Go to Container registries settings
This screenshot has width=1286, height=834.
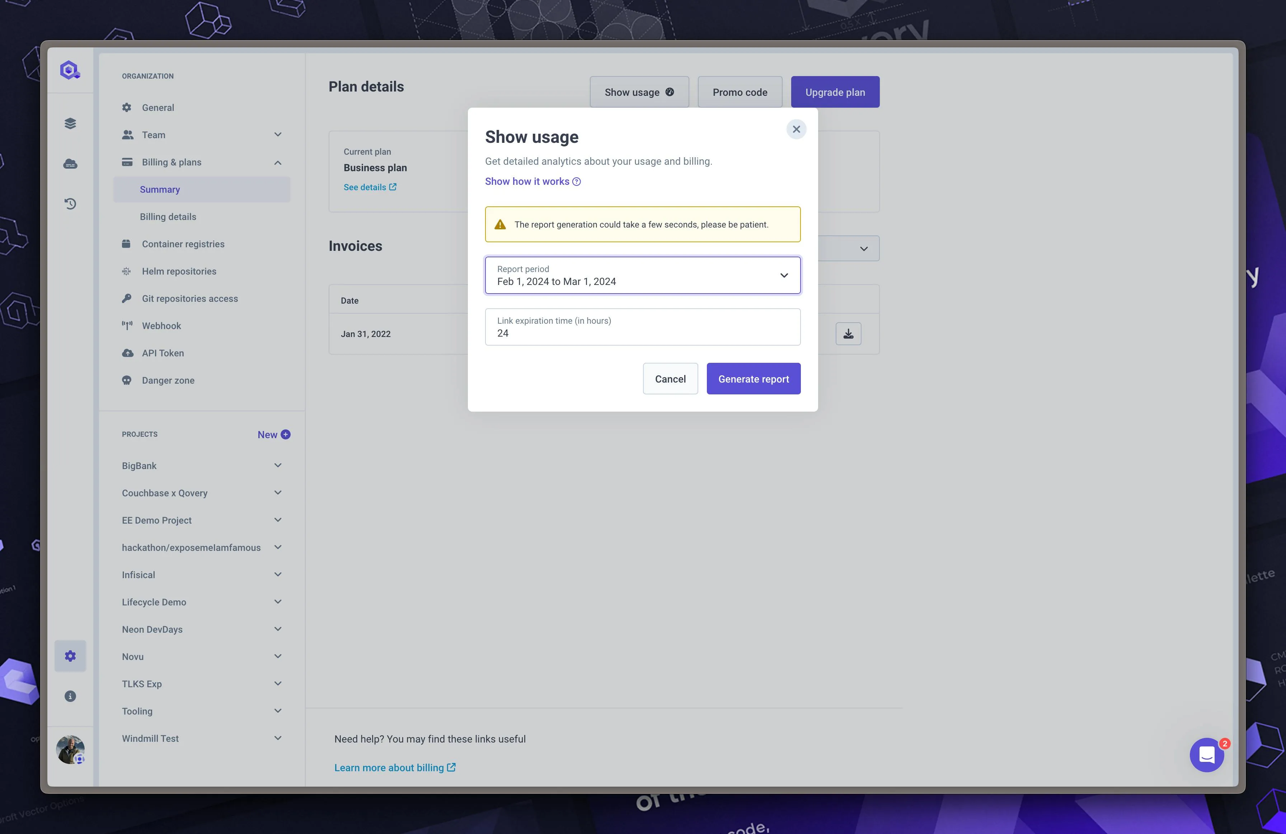click(x=183, y=244)
